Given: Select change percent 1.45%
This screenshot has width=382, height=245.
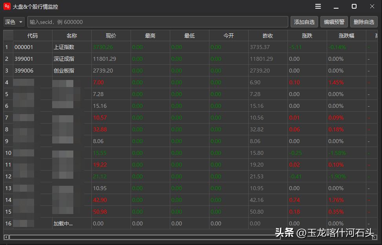Looking at the screenshot, I should tap(346, 82).
